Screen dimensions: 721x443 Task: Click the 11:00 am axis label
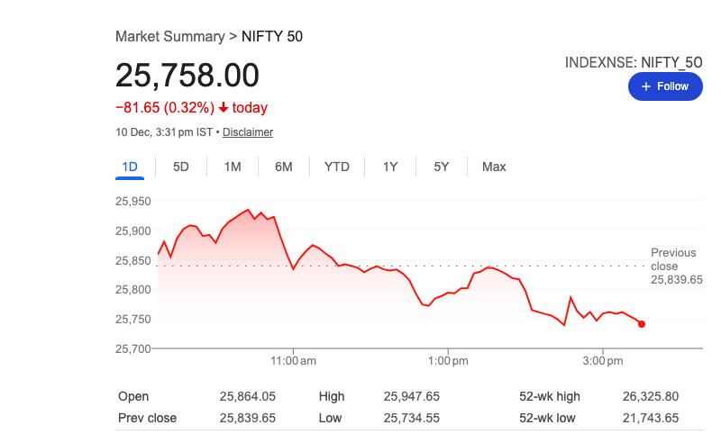[294, 361]
